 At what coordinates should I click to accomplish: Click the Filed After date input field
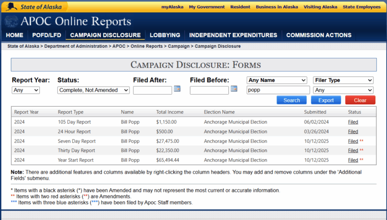[152, 90]
